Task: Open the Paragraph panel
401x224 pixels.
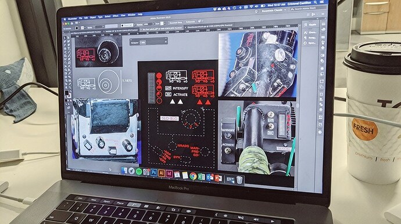Action: (310, 38)
